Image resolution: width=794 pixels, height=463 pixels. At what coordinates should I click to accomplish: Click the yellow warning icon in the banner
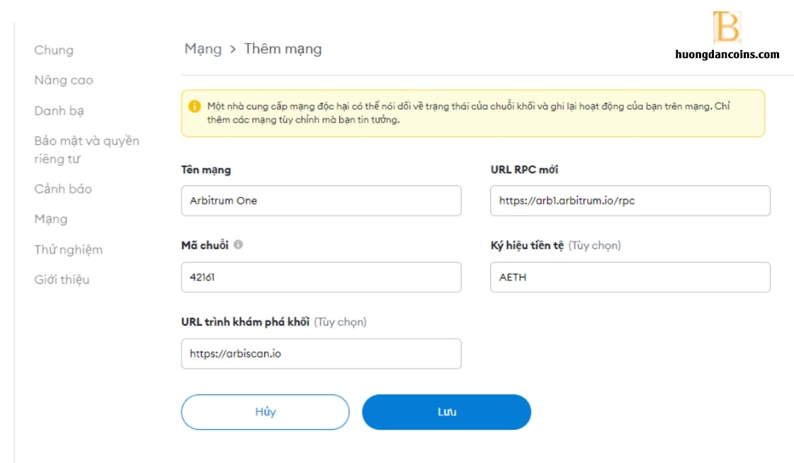point(195,106)
